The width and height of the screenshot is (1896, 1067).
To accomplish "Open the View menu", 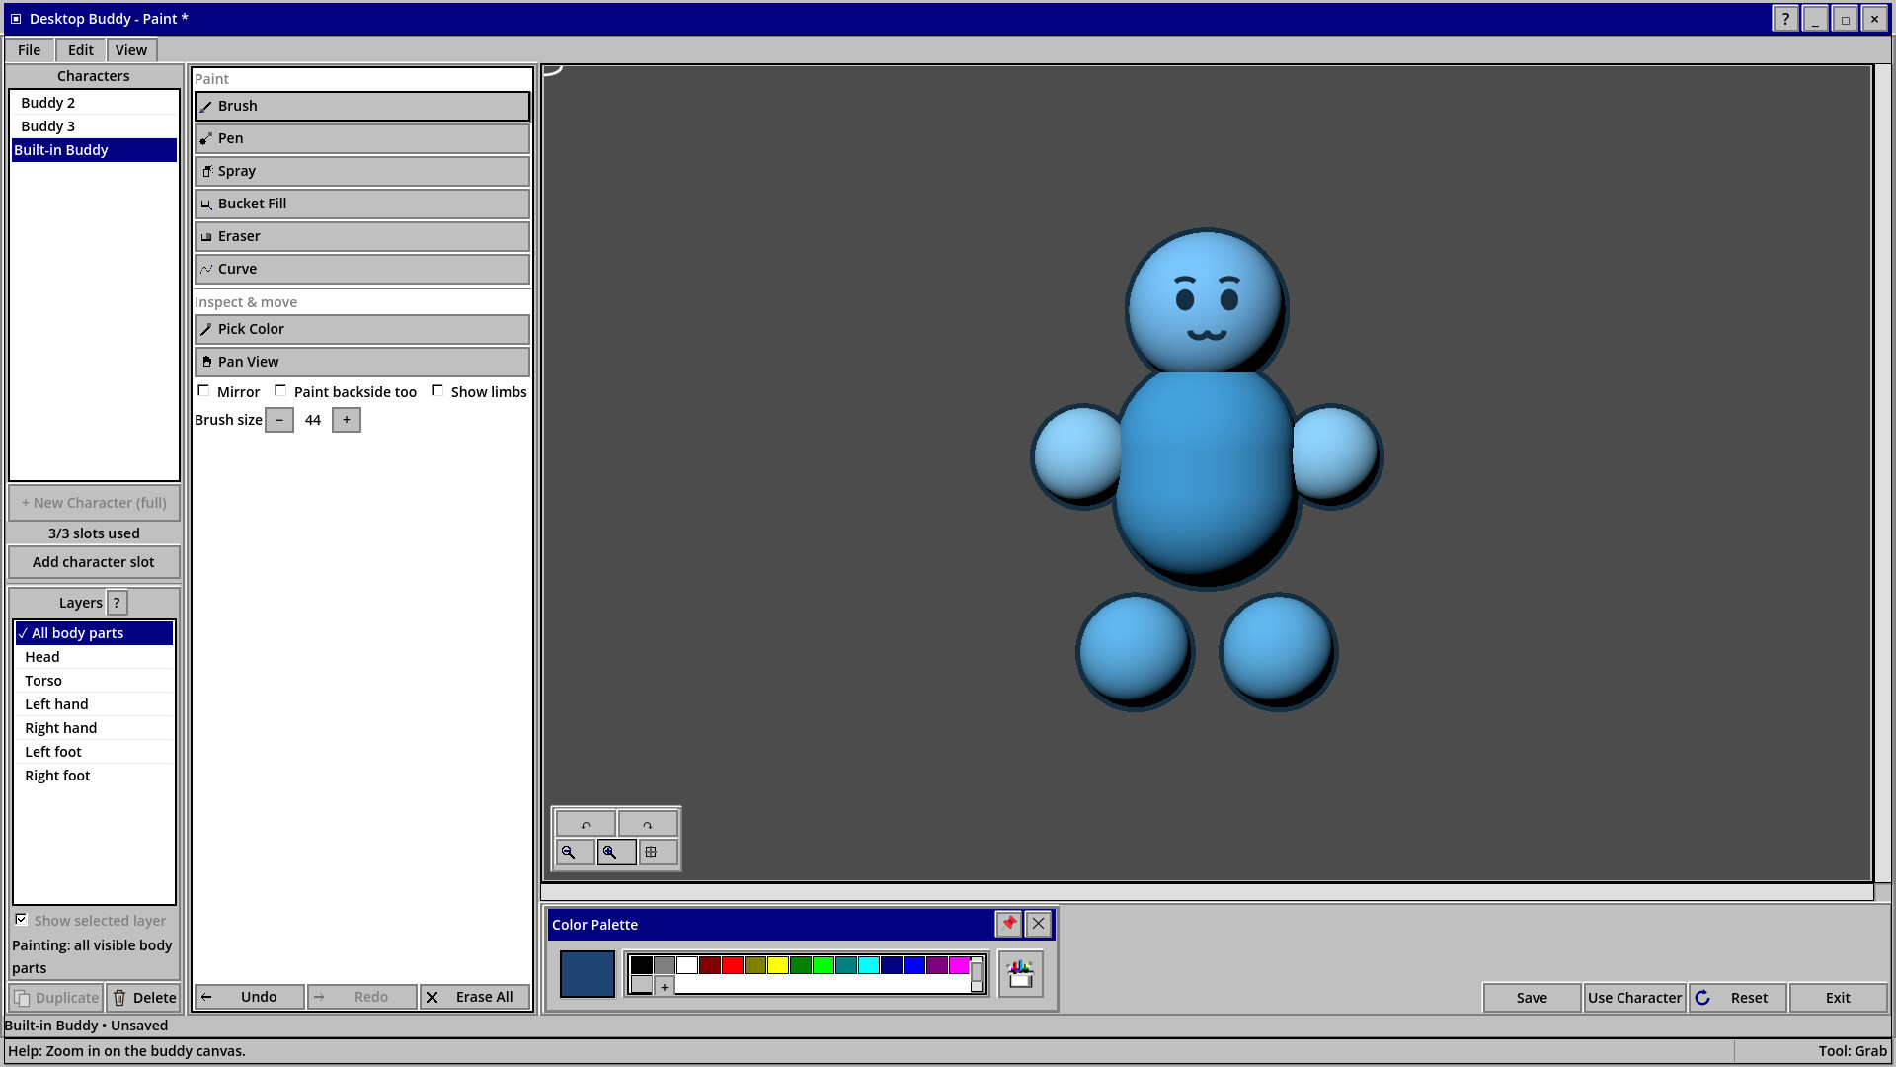I will (x=131, y=50).
